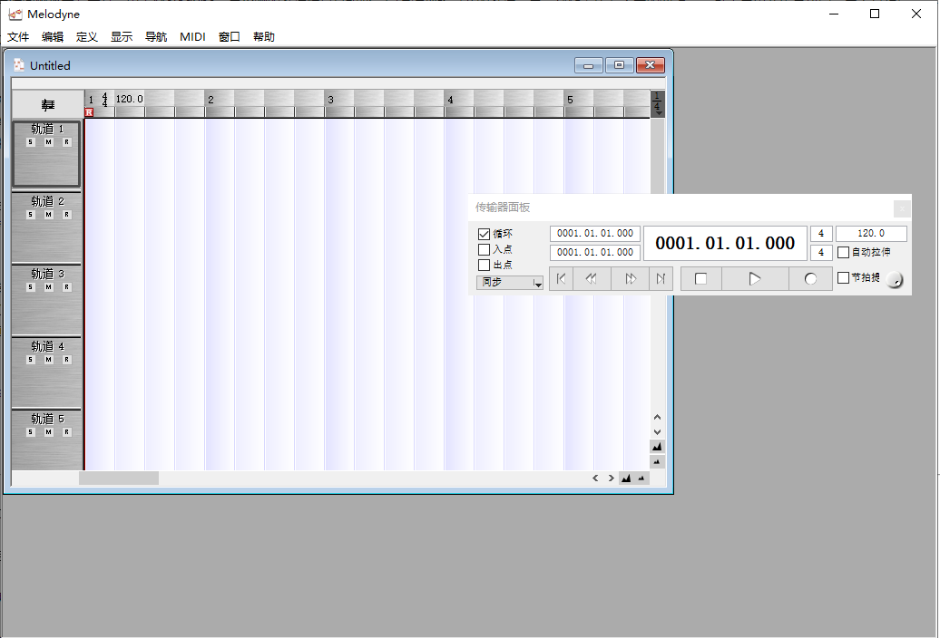Solo track 轨道 4
This screenshot has height=638, width=940.
pyautogui.click(x=31, y=360)
